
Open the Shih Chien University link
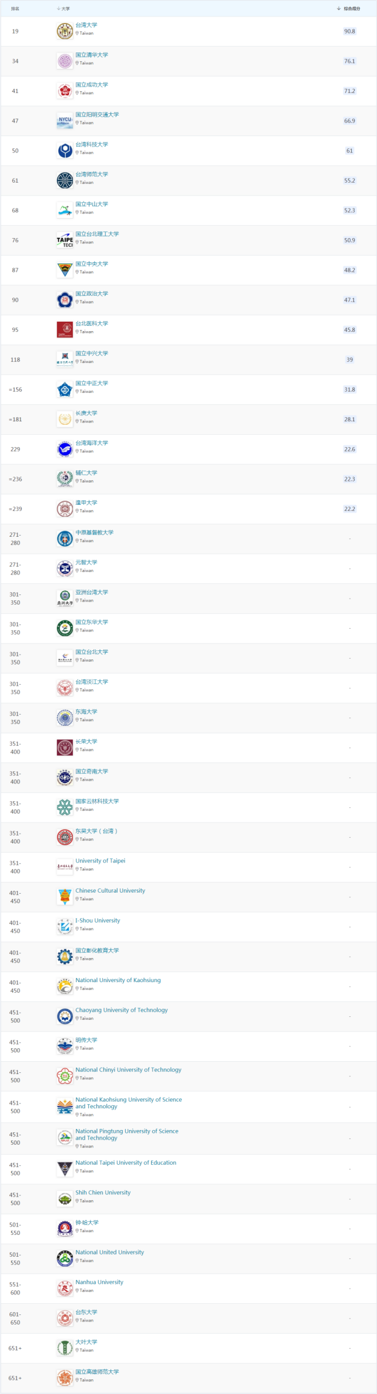(x=103, y=1193)
